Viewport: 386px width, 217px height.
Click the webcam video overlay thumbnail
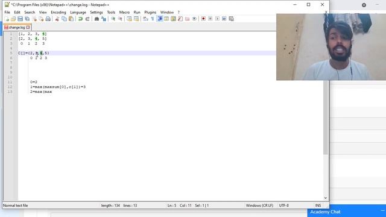[331, 47]
